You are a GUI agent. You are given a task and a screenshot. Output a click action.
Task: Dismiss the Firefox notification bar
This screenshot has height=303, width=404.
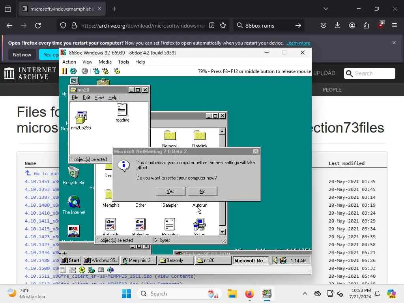click(x=394, y=43)
